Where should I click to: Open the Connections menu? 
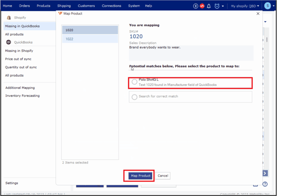[x=111, y=6]
